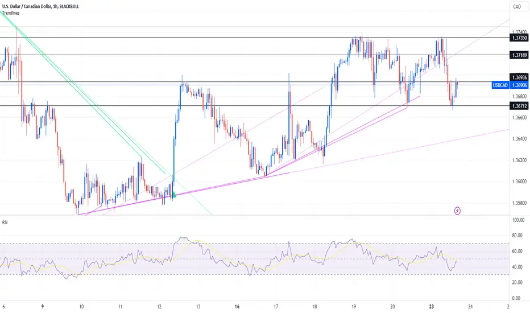The width and height of the screenshot is (530, 313).
Task: Click date label 20 on time axis
Action: (x=392, y=307)
